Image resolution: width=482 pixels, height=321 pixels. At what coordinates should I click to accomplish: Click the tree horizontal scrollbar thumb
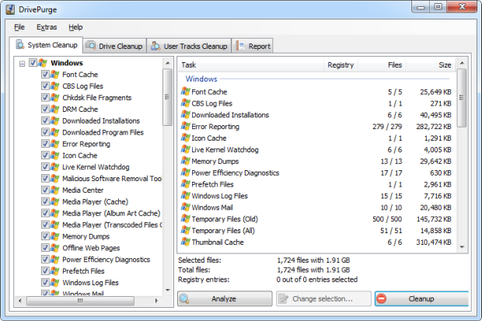80,301
